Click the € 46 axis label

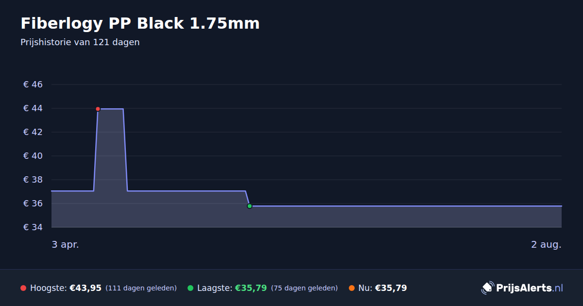pyautogui.click(x=33, y=85)
